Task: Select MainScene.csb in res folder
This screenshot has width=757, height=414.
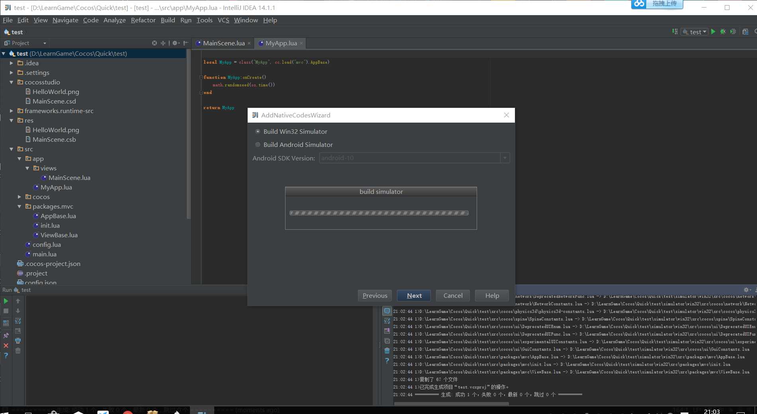Action: click(54, 139)
